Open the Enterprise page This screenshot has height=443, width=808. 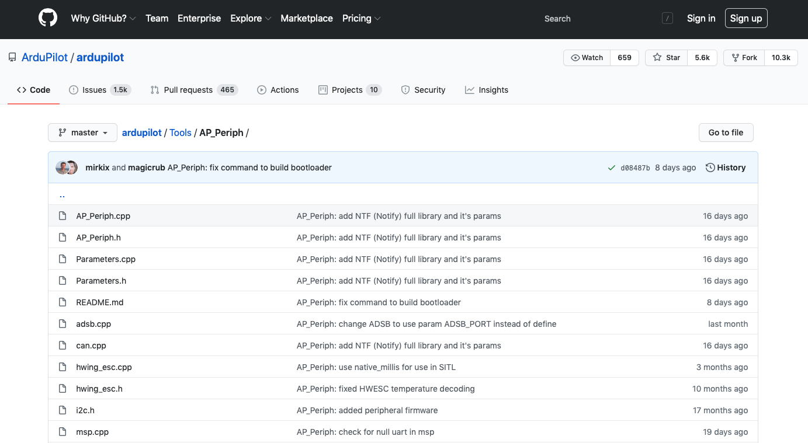pyautogui.click(x=199, y=18)
